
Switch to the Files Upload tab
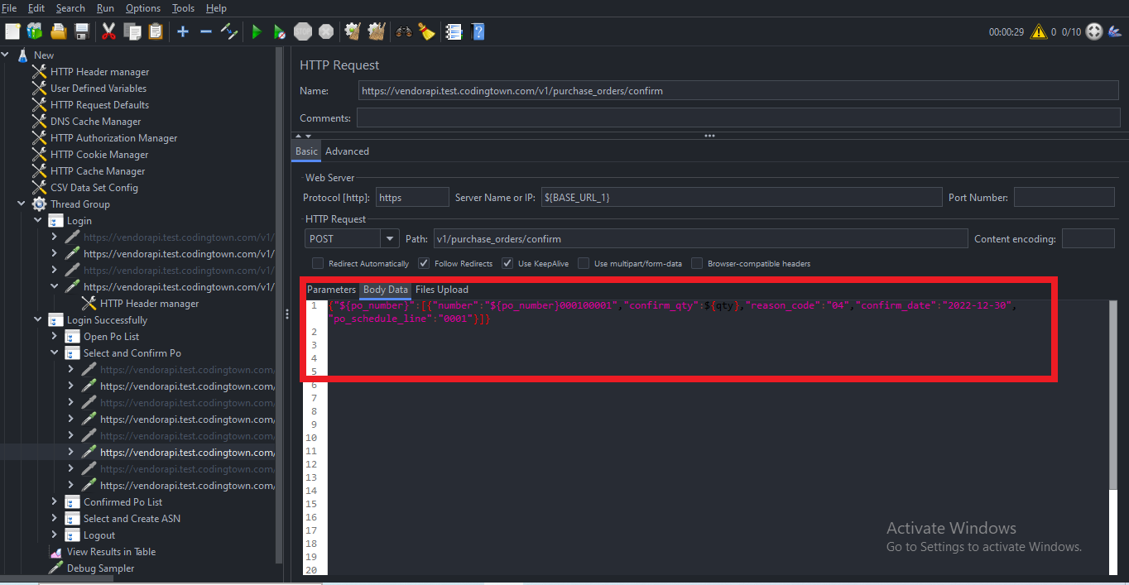(441, 290)
